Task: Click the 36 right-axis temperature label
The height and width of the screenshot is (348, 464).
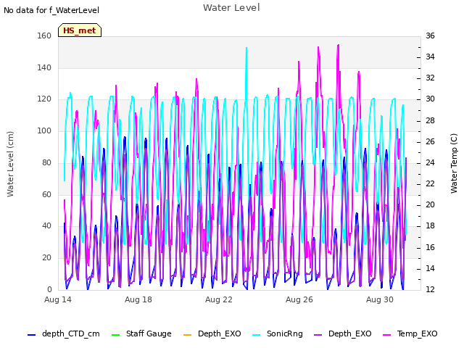Action: tap(430, 36)
